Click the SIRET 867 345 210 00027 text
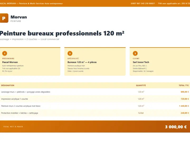This screenshot has width=190, height=142. point(143,3)
